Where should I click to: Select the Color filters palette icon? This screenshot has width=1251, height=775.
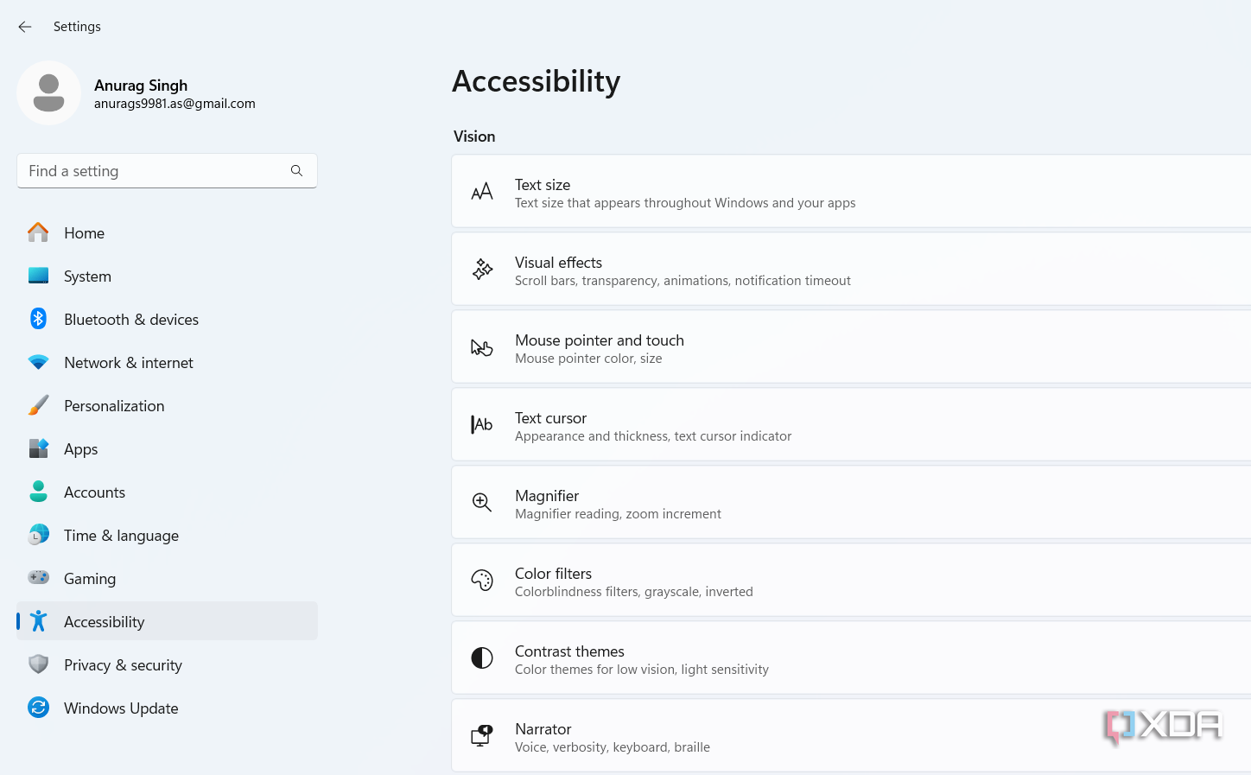click(482, 581)
